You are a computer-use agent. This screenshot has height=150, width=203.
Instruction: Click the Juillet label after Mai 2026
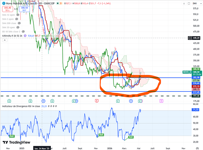point(152,148)
